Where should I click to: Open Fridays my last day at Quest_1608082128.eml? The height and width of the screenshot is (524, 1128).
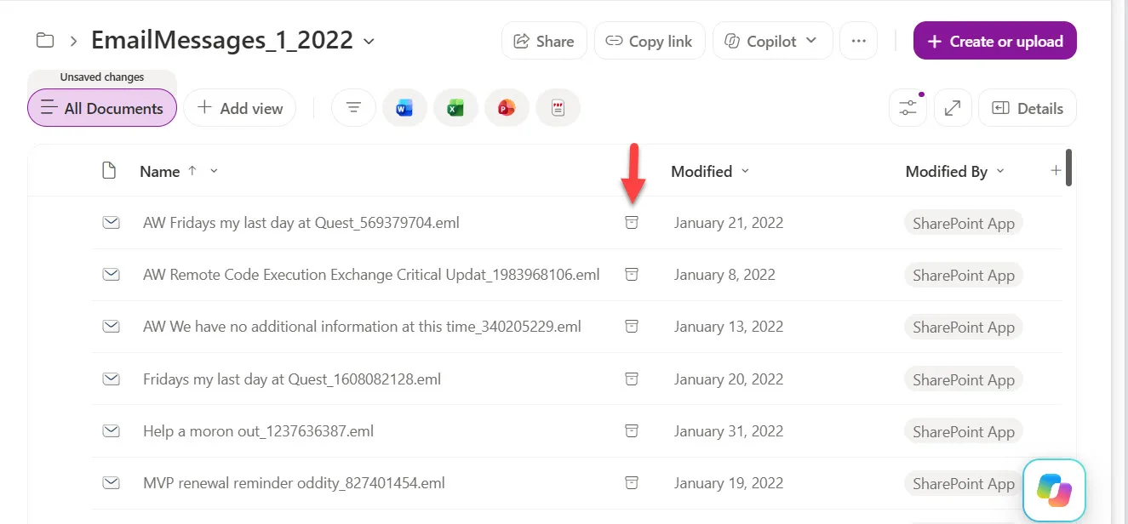[292, 379]
